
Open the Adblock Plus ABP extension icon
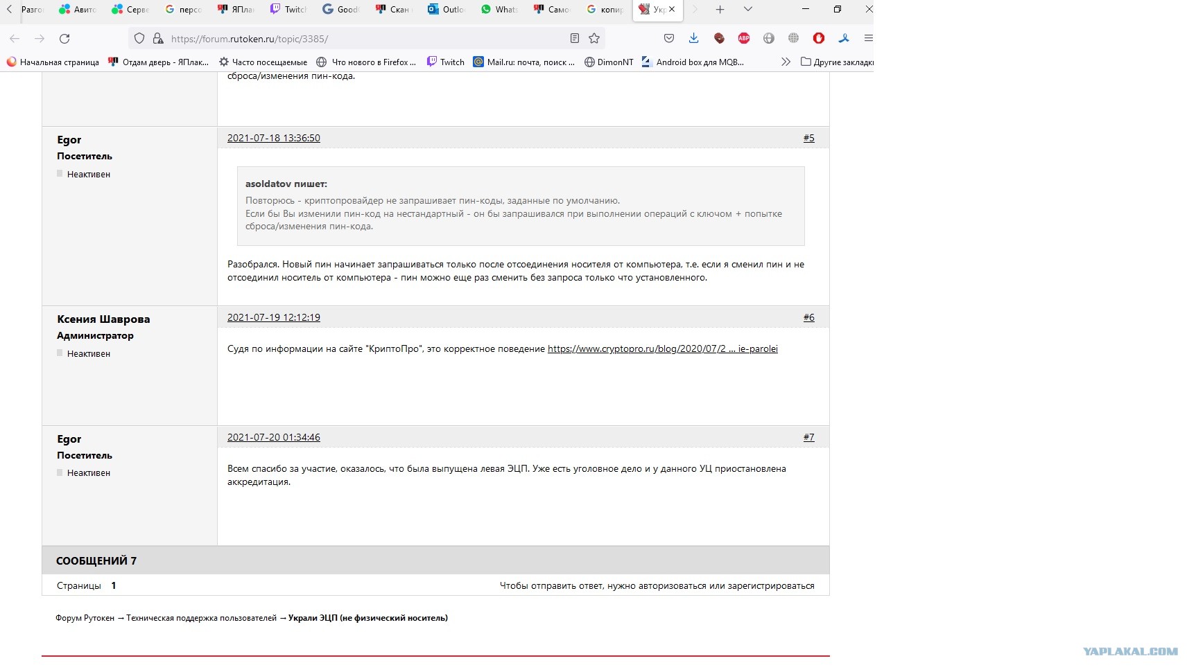[744, 39]
